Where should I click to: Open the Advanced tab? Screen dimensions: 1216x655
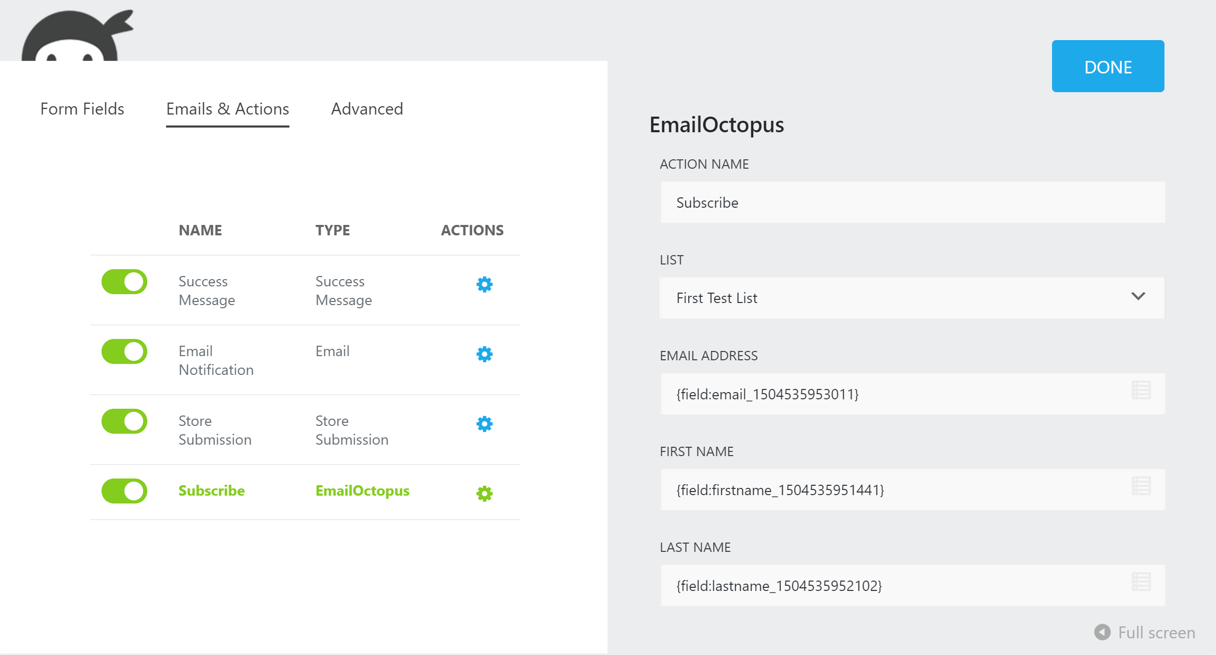point(367,109)
